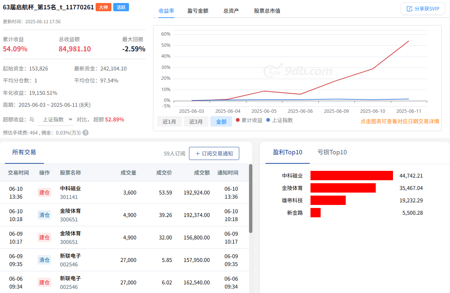The width and height of the screenshot is (450, 293).
Task: Click the 5,500.28 profit value
Action: (x=412, y=213)
